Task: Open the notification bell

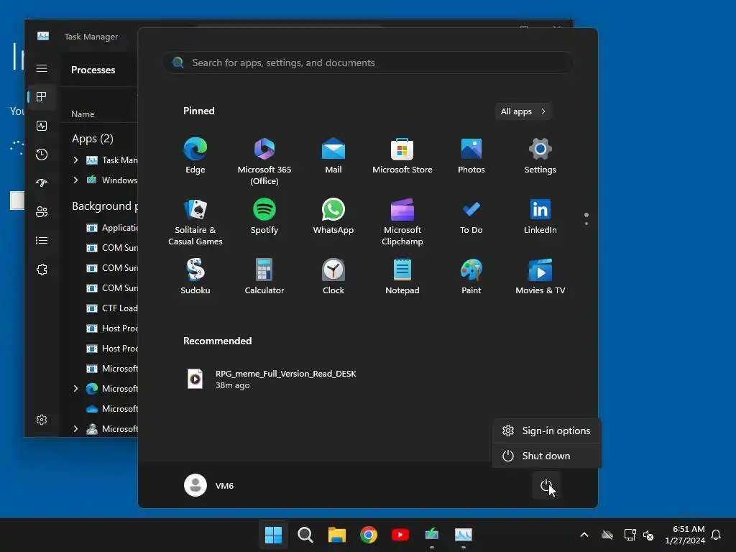Action: [x=717, y=535]
